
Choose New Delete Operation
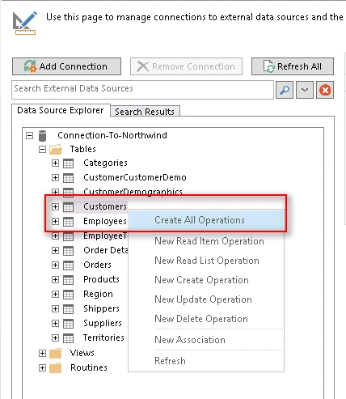[x=206, y=319]
